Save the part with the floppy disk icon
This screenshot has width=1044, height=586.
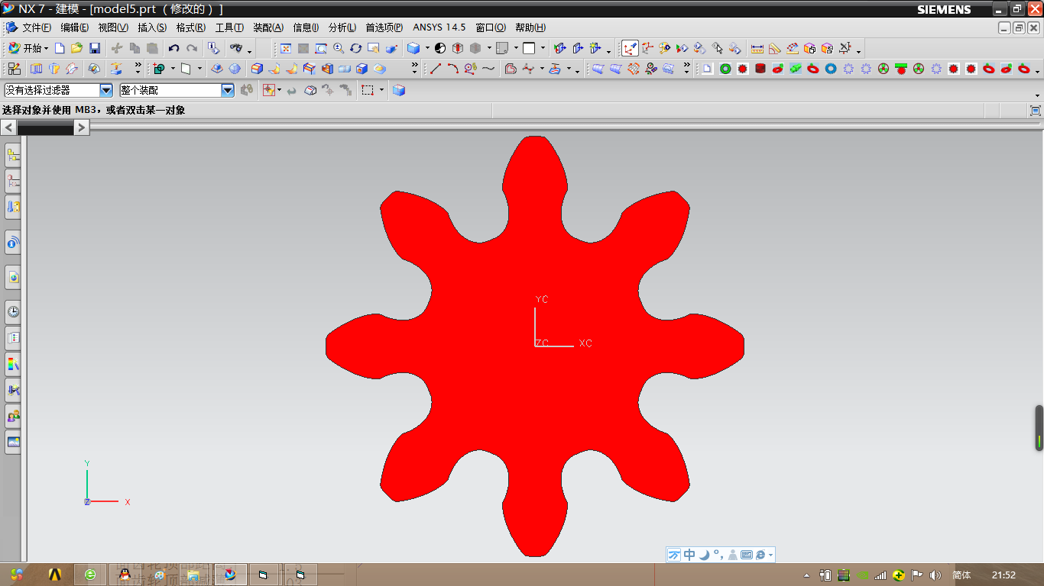coord(95,48)
